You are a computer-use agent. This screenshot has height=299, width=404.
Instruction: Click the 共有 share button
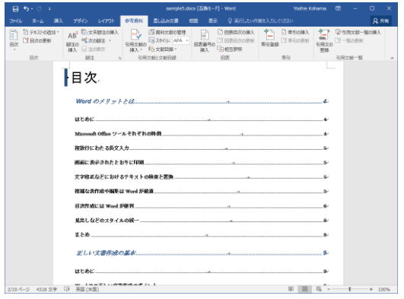click(x=381, y=21)
